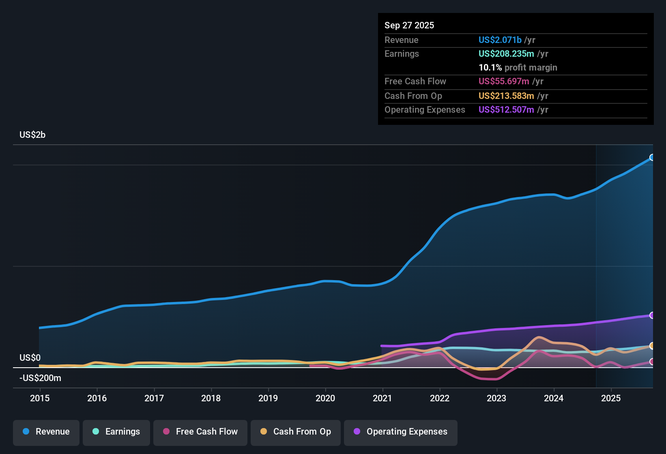Click the orange Cash From Op legend dot
Image resolution: width=666 pixels, height=454 pixels.
[263, 432]
